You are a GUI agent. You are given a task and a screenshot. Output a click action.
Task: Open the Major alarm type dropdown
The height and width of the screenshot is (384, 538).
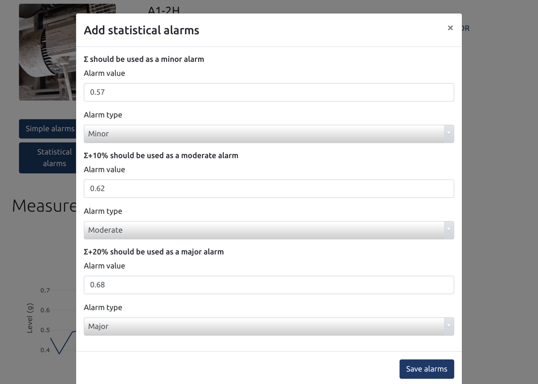[x=269, y=326]
